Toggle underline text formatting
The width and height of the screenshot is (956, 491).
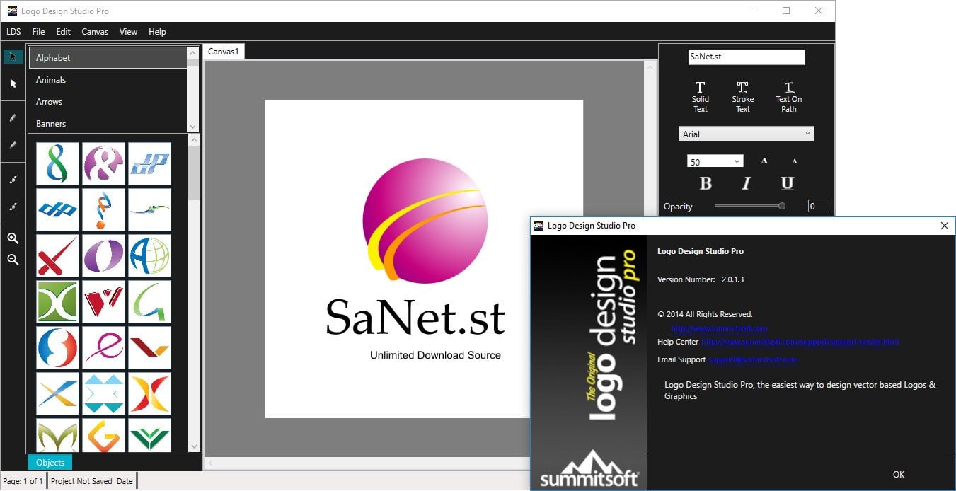[x=787, y=183]
